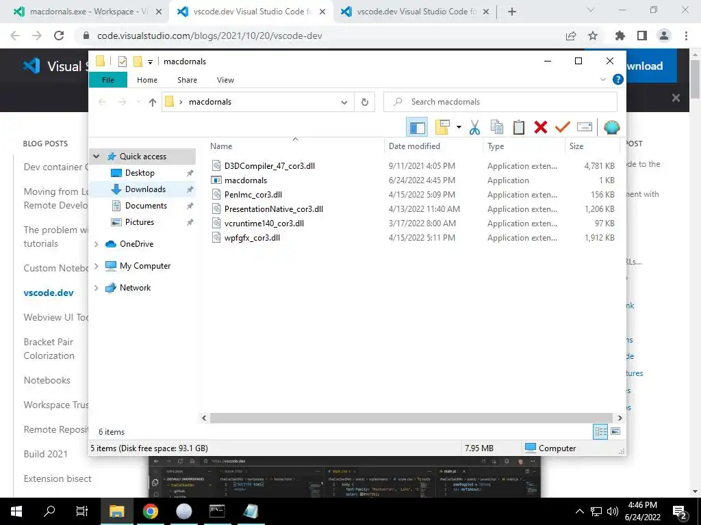701x525 pixels.
Task: Sort by Name column header
Action: click(221, 146)
